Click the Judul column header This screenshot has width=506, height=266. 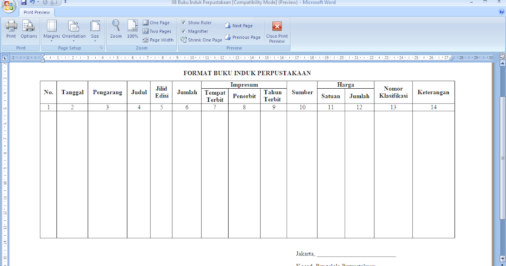pos(139,92)
